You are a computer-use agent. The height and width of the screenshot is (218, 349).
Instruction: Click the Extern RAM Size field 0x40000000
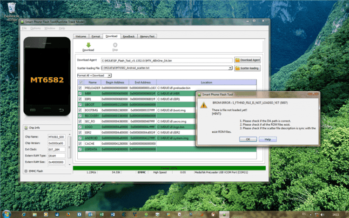click(x=56, y=162)
